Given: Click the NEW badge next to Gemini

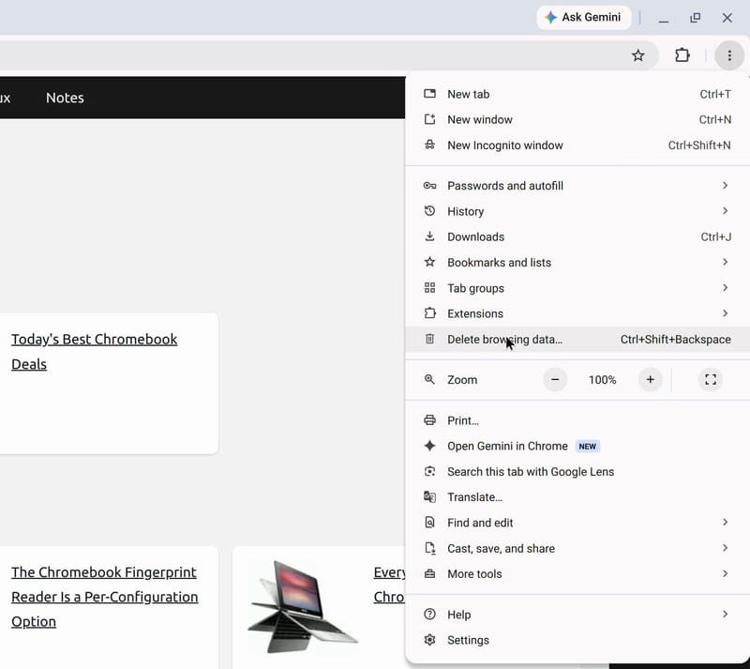Looking at the screenshot, I should [x=588, y=447].
